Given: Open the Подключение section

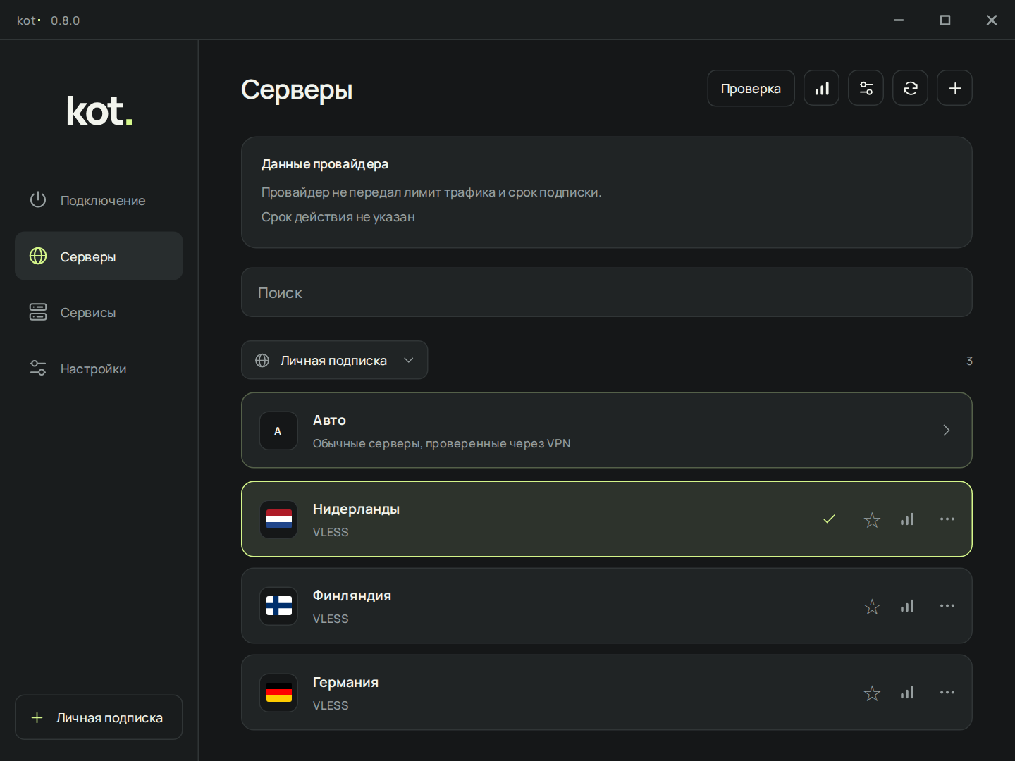Looking at the screenshot, I should coord(99,200).
